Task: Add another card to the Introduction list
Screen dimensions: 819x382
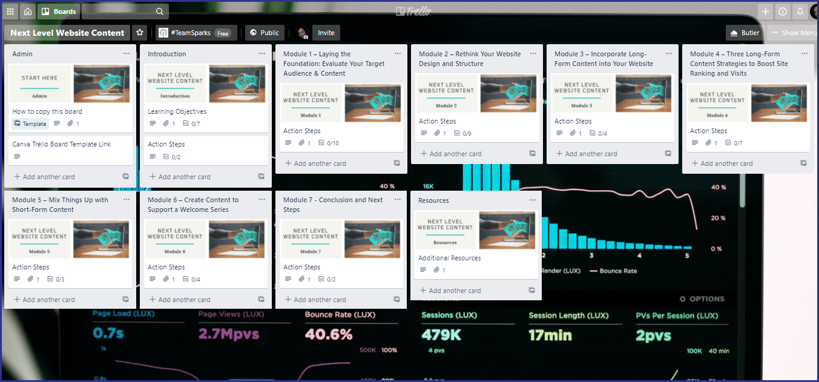Action: click(x=180, y=177)
